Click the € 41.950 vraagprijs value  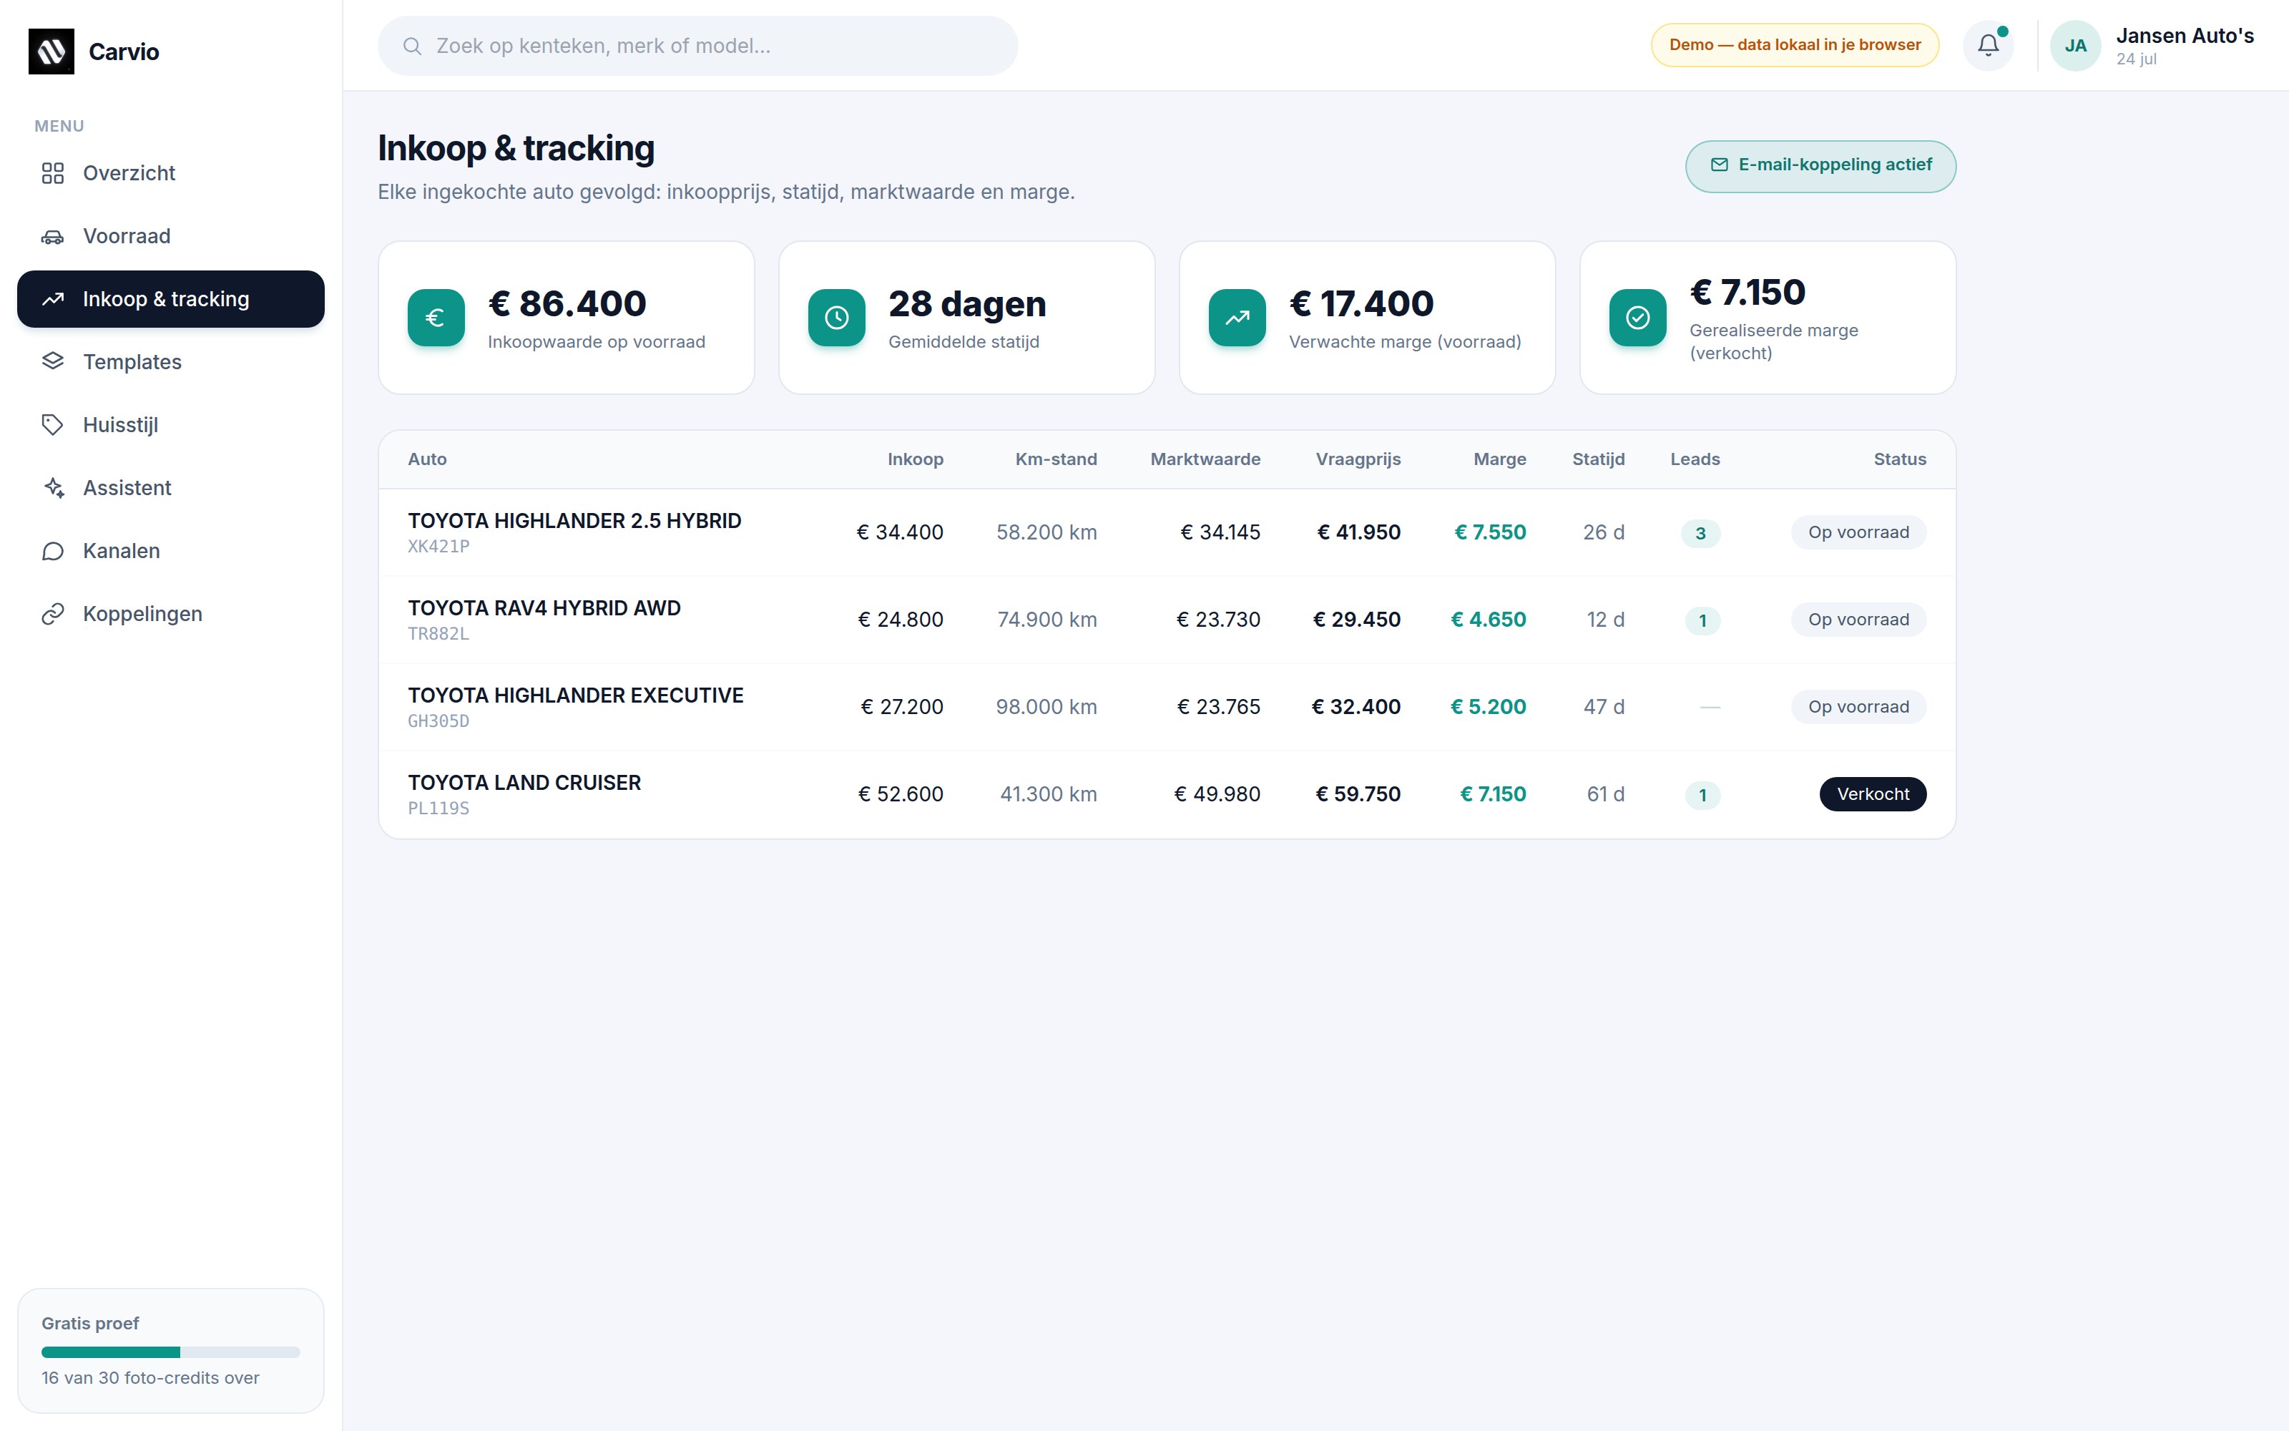pos(1358,532)
